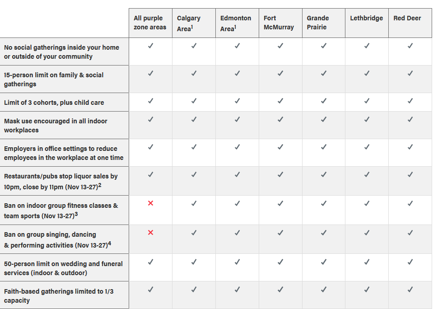Click footnote 4 on performing activities row
The image size is (433, 309).
(110, 243)
